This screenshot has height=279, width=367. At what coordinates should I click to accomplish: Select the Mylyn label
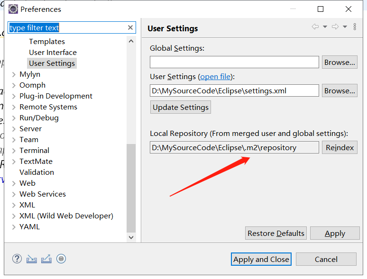pyautogui.click(x=30, y=74)
